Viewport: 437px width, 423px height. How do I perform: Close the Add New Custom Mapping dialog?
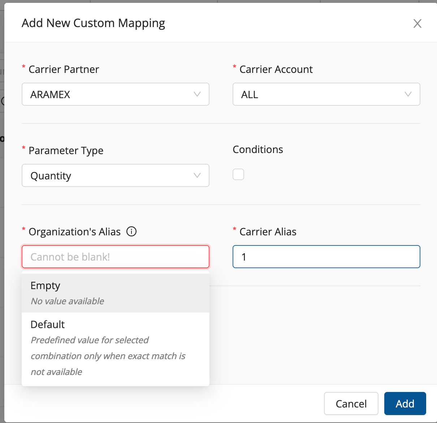coord(417,24)
